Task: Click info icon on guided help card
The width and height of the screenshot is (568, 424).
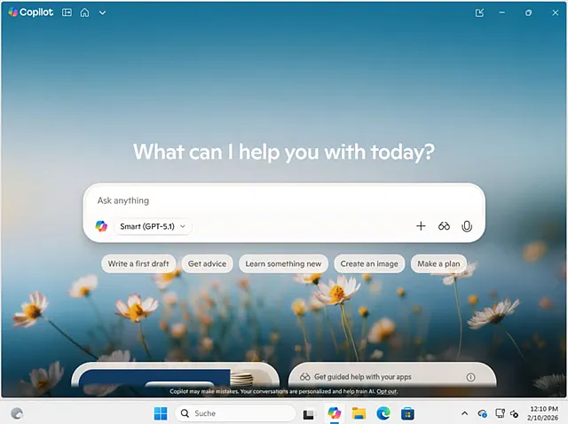Action: click(x=470, y=377)
